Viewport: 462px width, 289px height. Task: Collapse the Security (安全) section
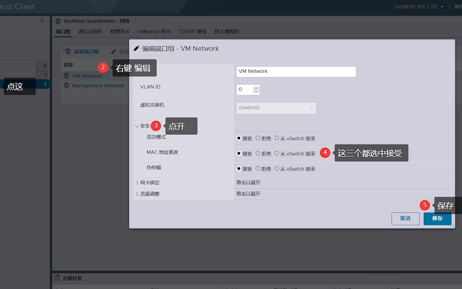[137, 126]
